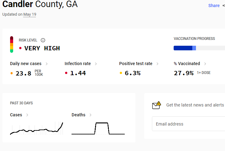This screenshot has width=225, height=151.
Task: Click the yellow dot next to 6.3%
Action: coord(121,73)
